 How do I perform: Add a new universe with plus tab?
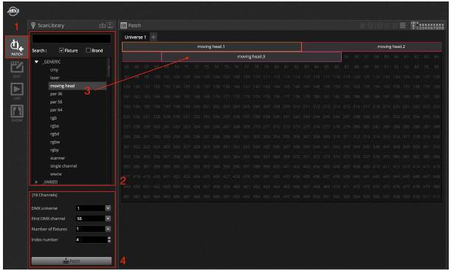154,37
